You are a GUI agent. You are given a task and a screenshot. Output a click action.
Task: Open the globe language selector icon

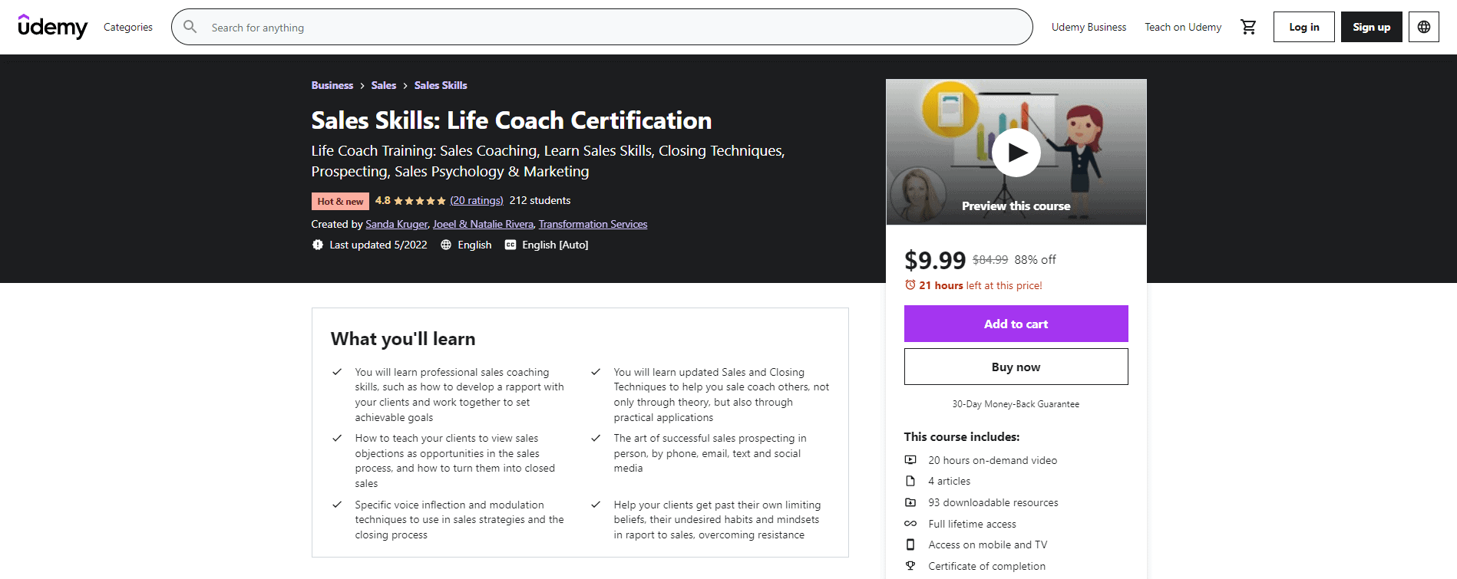[x=1424, y=26]
